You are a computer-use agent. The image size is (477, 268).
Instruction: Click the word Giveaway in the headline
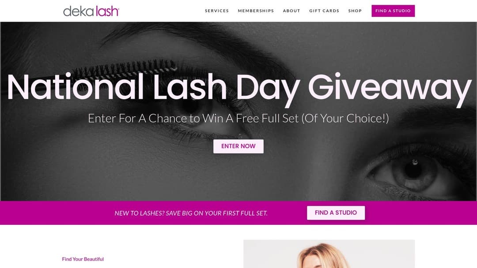pyautogui.click(x=390, y=88)
